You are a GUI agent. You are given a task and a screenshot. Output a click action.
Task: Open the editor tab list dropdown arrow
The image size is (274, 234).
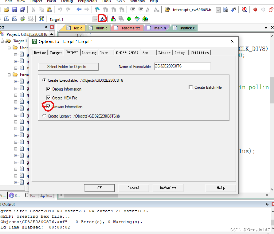click(x=266, y=28)
